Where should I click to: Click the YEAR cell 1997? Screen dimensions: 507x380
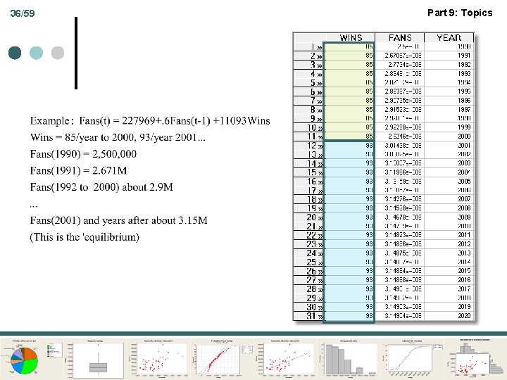[x=449, y=110]
